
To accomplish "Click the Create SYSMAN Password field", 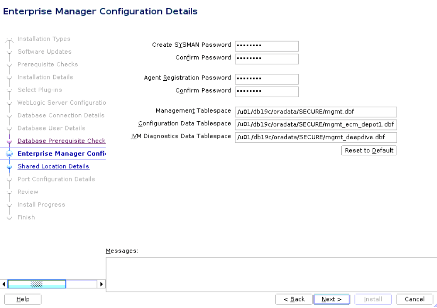I will coord(266,46).
